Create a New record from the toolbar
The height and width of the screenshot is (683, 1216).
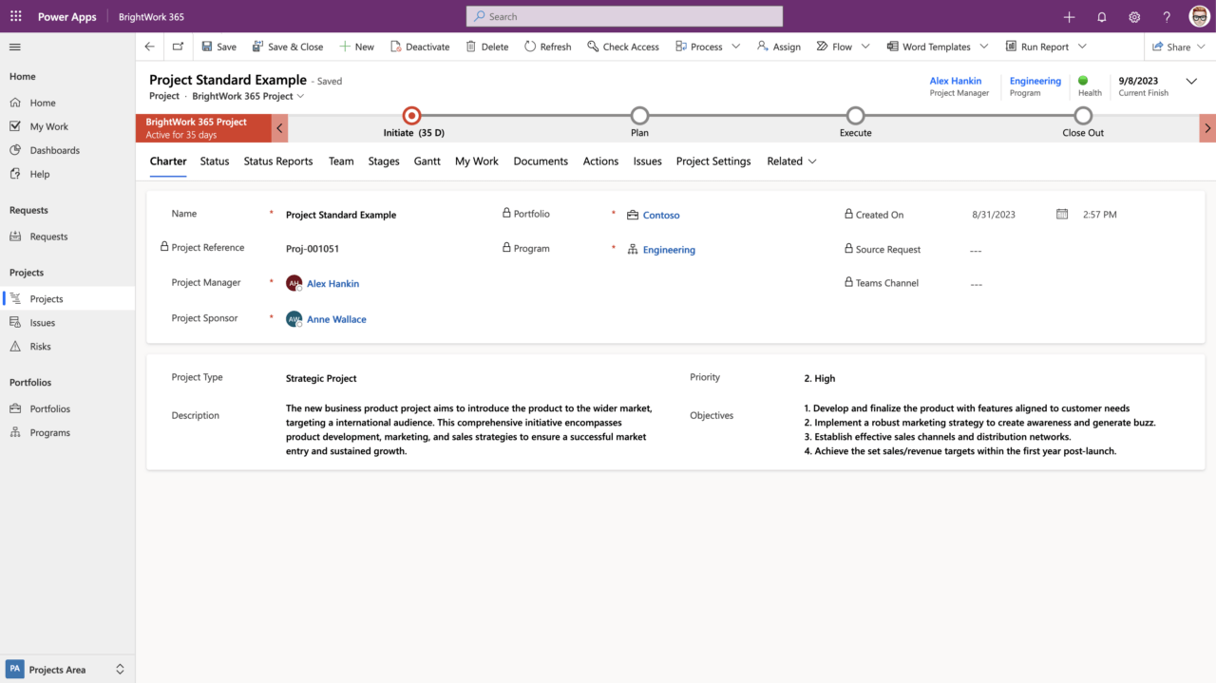tap(356, 46)
